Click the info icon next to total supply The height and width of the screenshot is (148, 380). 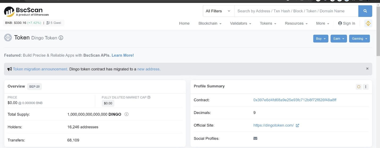126,114
